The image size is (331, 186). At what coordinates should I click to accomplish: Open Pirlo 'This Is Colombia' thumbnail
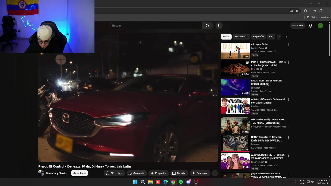tap(235, 69)
